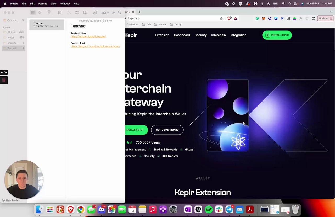Open Discord from the dock
The height and width of the screenshot is (217, 335).
pyautogui.click(x=101, y=209)
